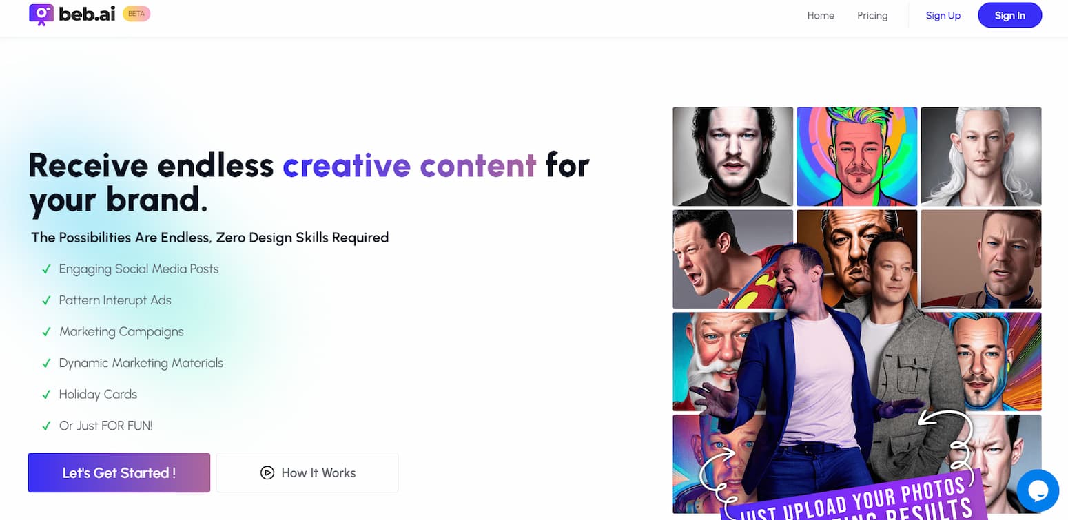This screenshot has height=520, width=1068.
Task: Select the rainbow-haired pop art portrait
Action: [857, 156]
